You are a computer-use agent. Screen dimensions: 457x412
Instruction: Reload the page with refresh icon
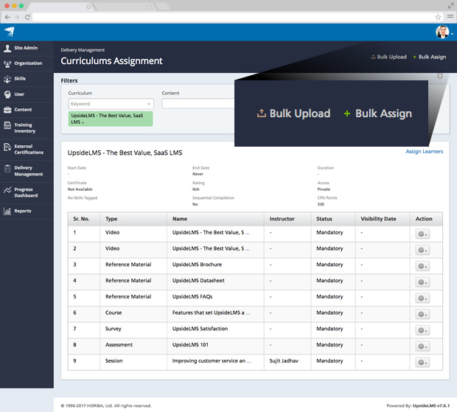pyautogui.click(x=27, y=17)
